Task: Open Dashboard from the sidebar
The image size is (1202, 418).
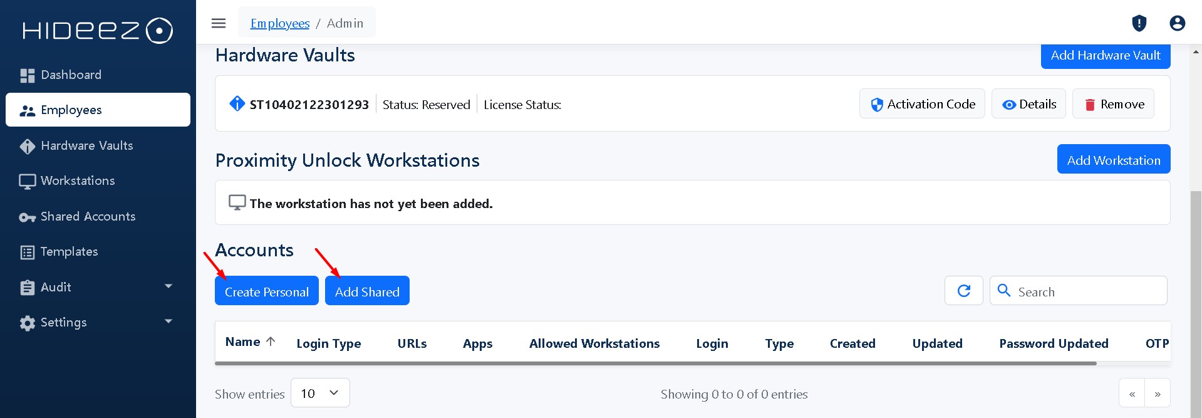Action: pyautogui.click(x=71, y=75)
